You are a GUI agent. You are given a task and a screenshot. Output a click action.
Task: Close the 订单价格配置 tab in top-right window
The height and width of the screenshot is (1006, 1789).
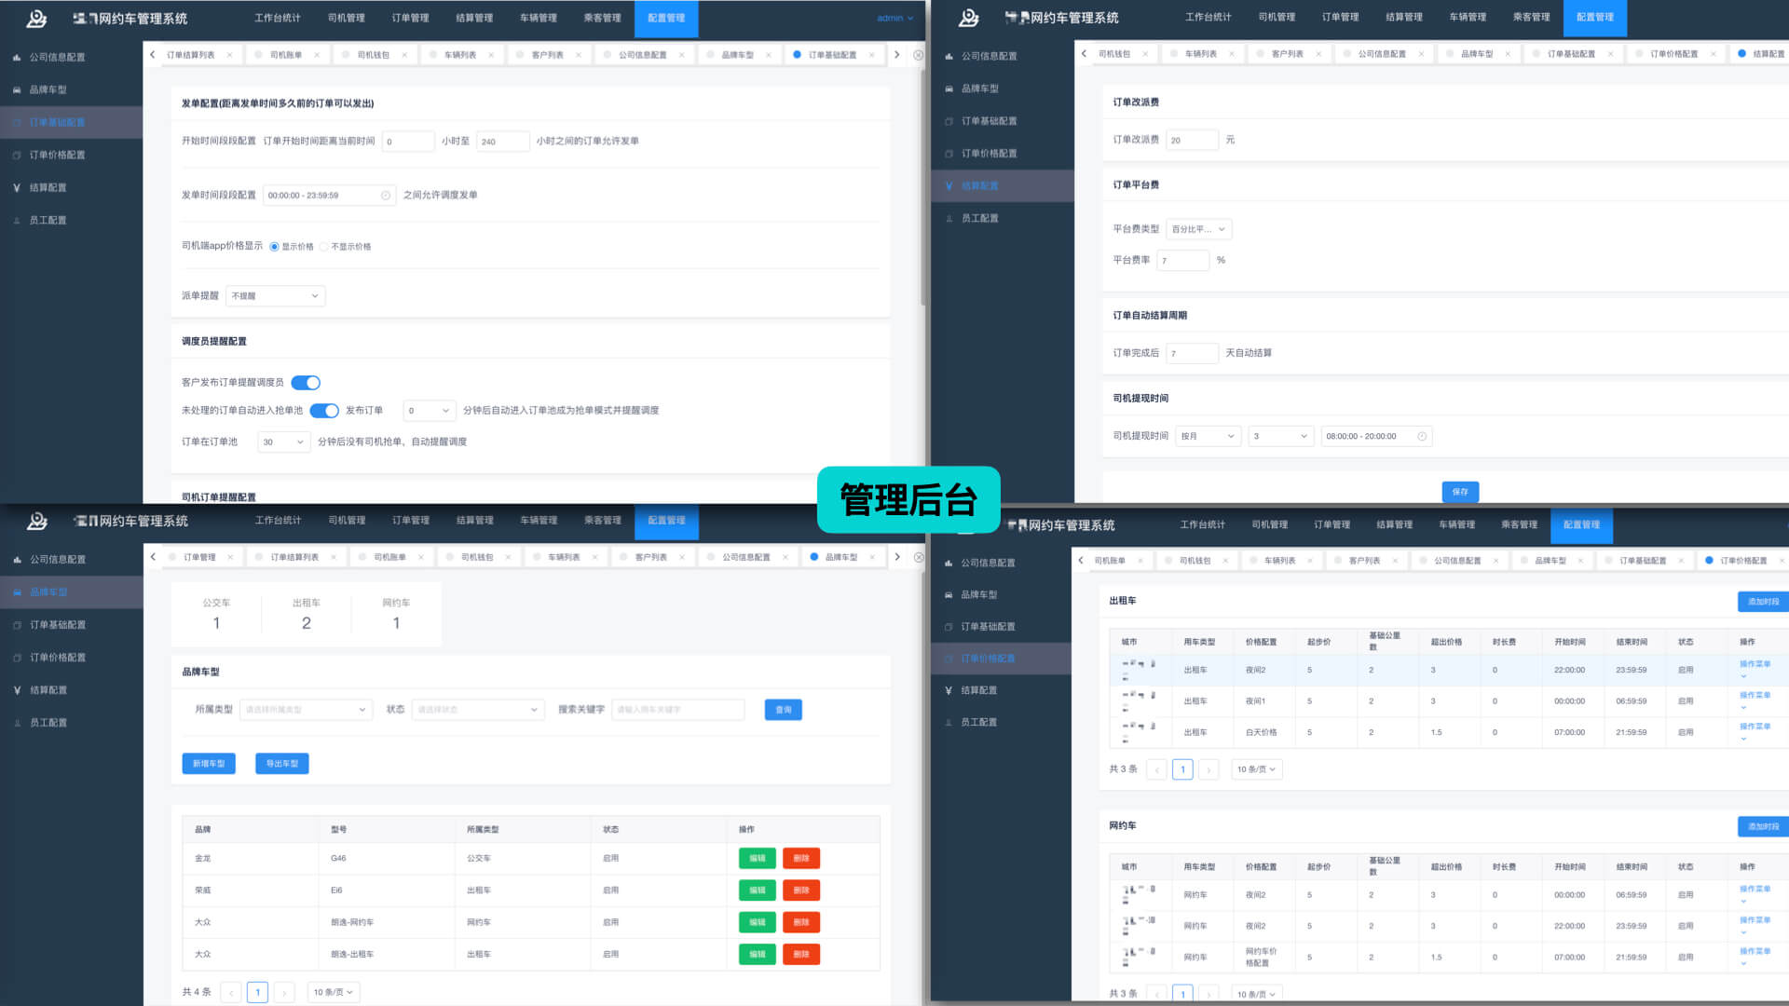(1713, 54)
